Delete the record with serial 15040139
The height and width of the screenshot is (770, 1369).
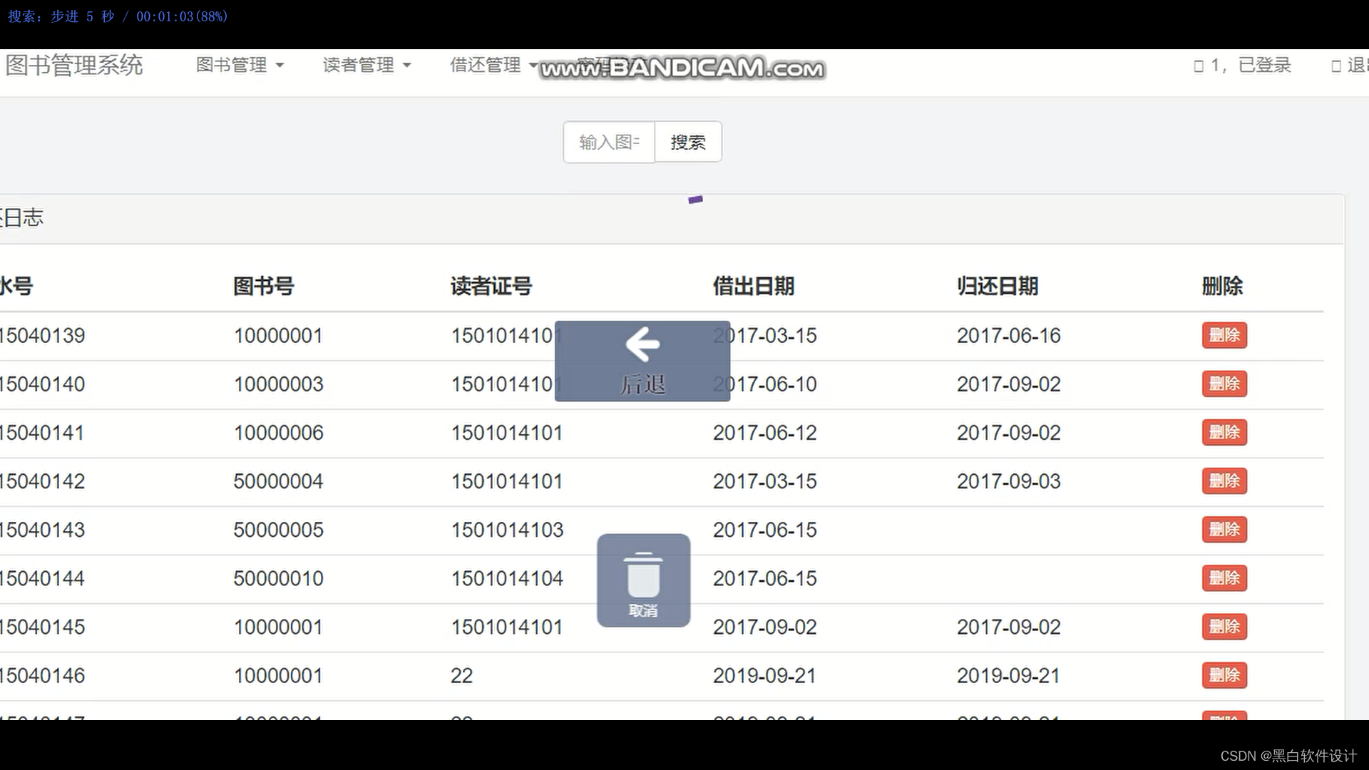1224,335
